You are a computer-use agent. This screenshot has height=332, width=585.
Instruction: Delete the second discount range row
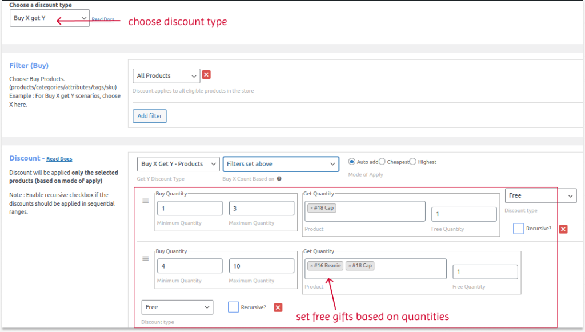point(278,307)
